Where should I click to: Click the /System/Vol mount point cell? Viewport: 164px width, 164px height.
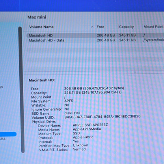point(154,40)
